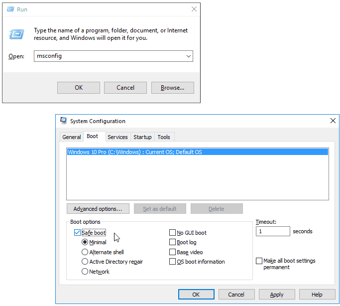340x306 pixels.
Task: Enable No GUI boot option
Action: coord(173,233)
